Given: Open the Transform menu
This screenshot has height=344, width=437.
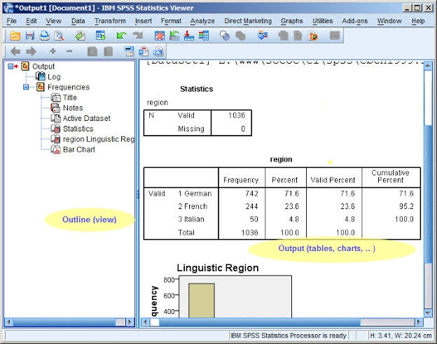Looking at the screenshot, I should pos(110,21).
